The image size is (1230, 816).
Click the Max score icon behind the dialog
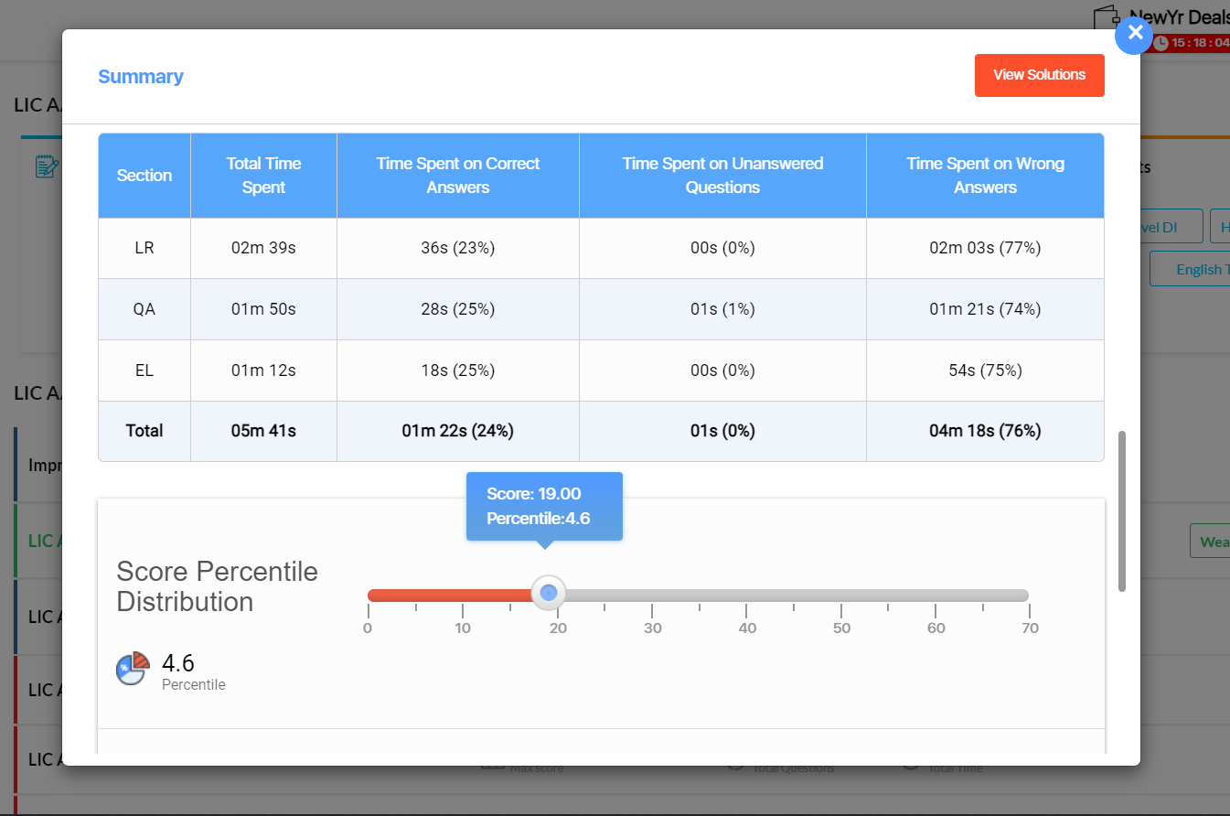tap(493, 767)
